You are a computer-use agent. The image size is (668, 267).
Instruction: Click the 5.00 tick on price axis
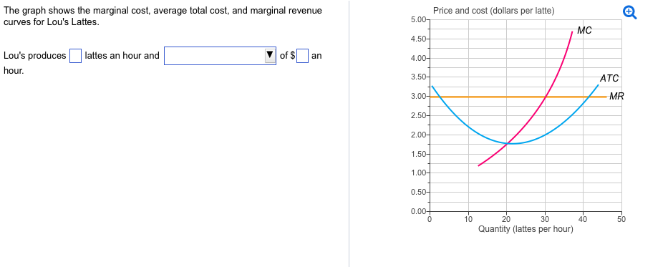418,20
